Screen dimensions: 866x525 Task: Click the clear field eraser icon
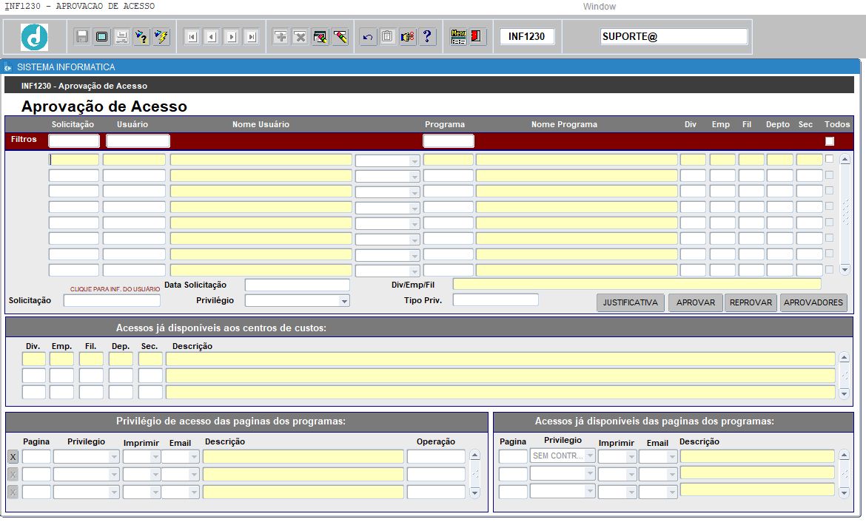click(340, 37)
